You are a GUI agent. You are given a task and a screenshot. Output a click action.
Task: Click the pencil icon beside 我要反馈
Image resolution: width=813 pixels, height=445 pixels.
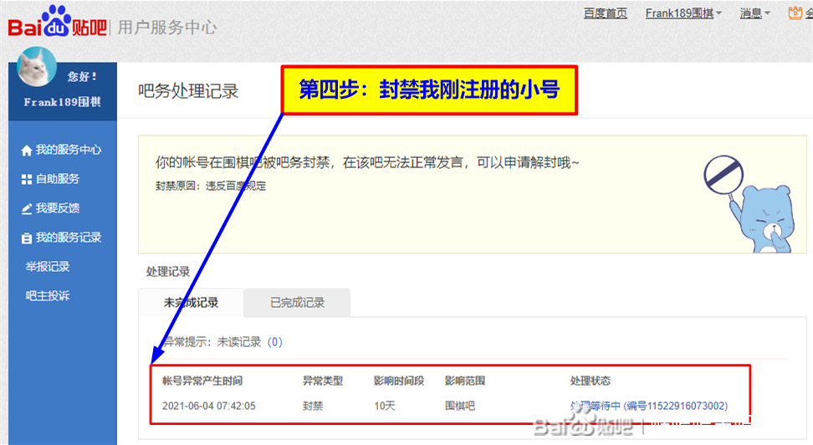[27, 208]
